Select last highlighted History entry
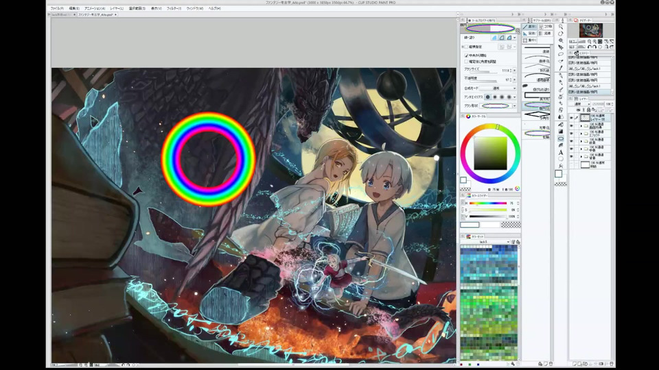The height and width of the screenshot is (370, 659). click(590, 92)
